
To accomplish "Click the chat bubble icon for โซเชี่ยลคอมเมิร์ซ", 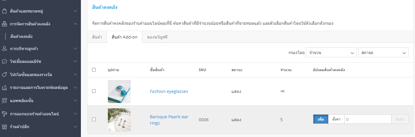I will tap(4, 62).
